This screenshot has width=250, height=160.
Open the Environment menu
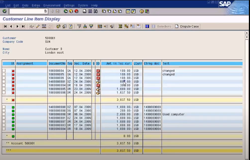click(52, 6)
